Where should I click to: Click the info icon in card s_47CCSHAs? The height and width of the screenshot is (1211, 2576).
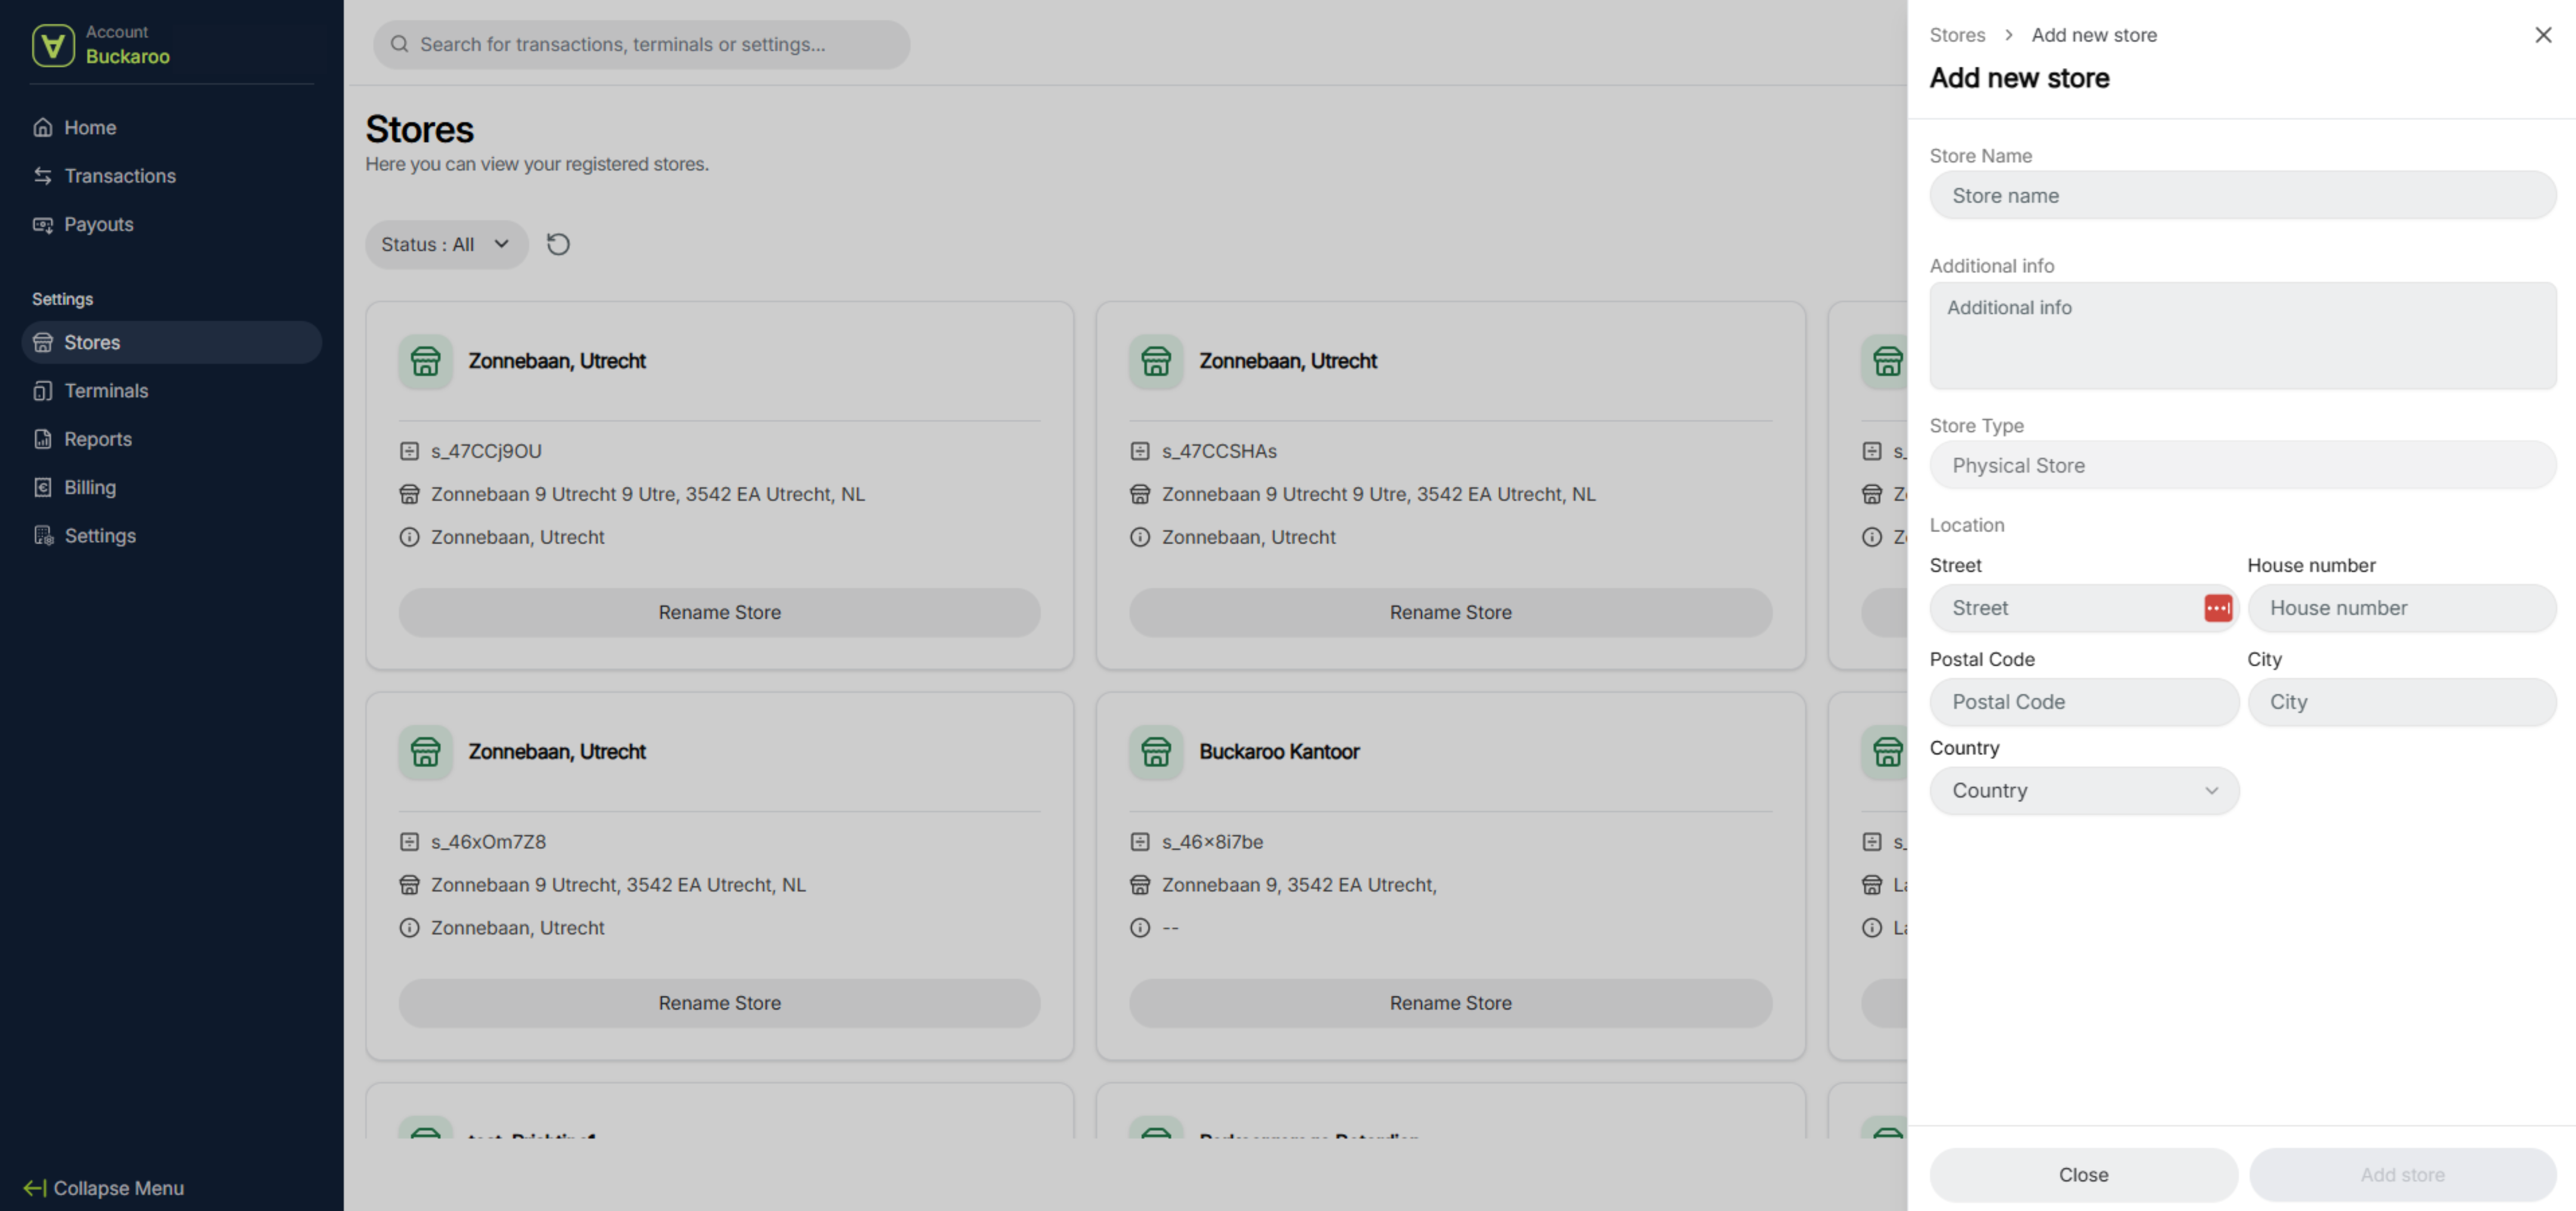coord(1140,537)
